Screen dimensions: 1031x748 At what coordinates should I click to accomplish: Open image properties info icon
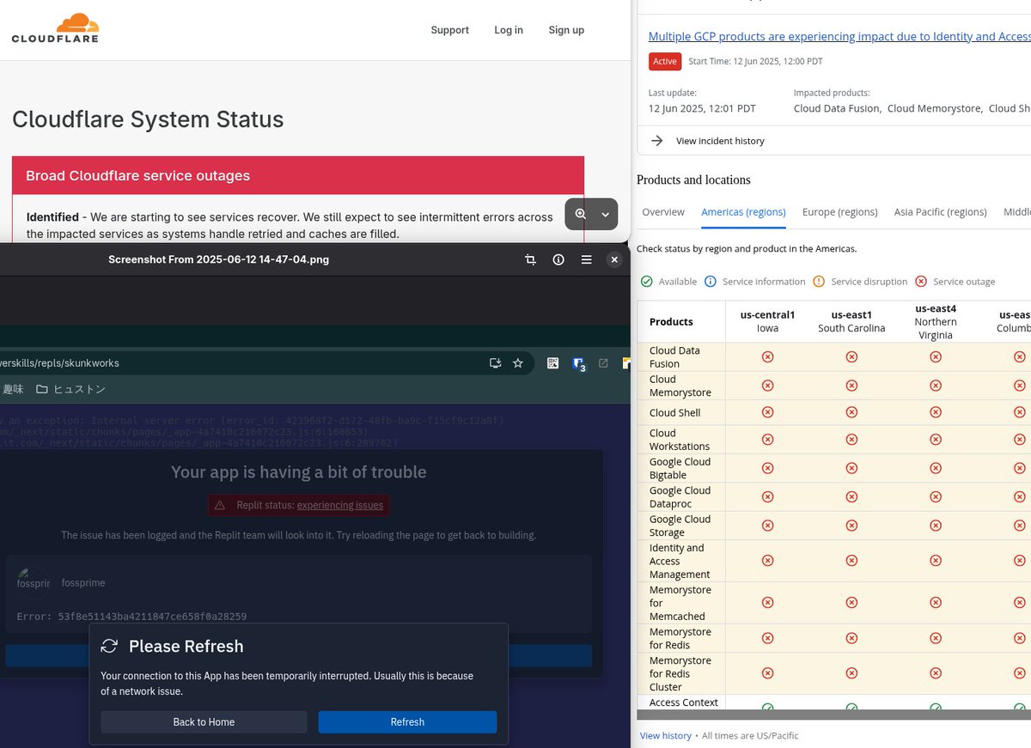click(558, 259)
